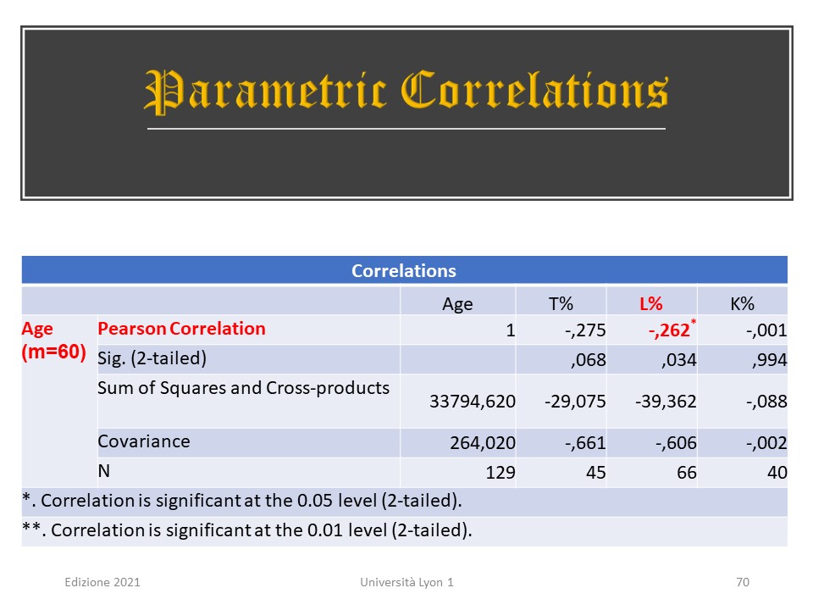Click 'Sum of Squares and Cross-products' label
Screen dimensions: 813x610
pyautogui.click(x=243, y=388)
